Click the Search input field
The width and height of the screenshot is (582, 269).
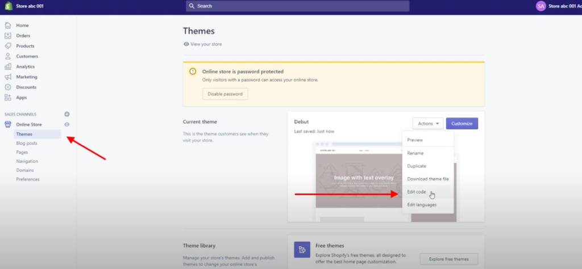pos(298,6)
